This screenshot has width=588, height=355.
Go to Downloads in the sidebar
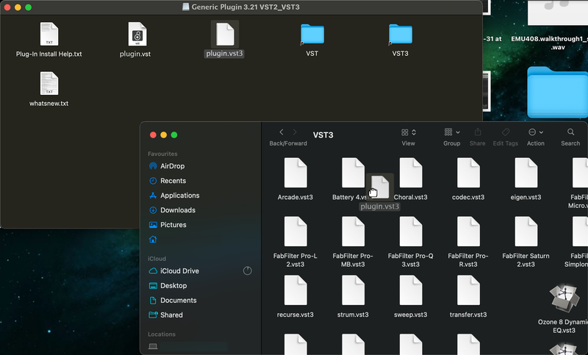click(x=177, y=210)
